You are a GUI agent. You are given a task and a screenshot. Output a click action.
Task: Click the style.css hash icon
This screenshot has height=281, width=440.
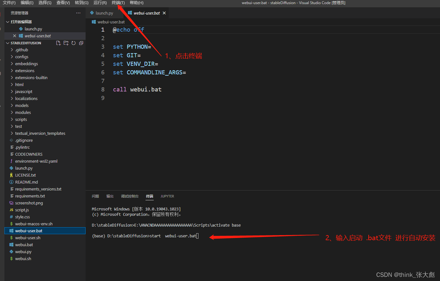[11, 217]
